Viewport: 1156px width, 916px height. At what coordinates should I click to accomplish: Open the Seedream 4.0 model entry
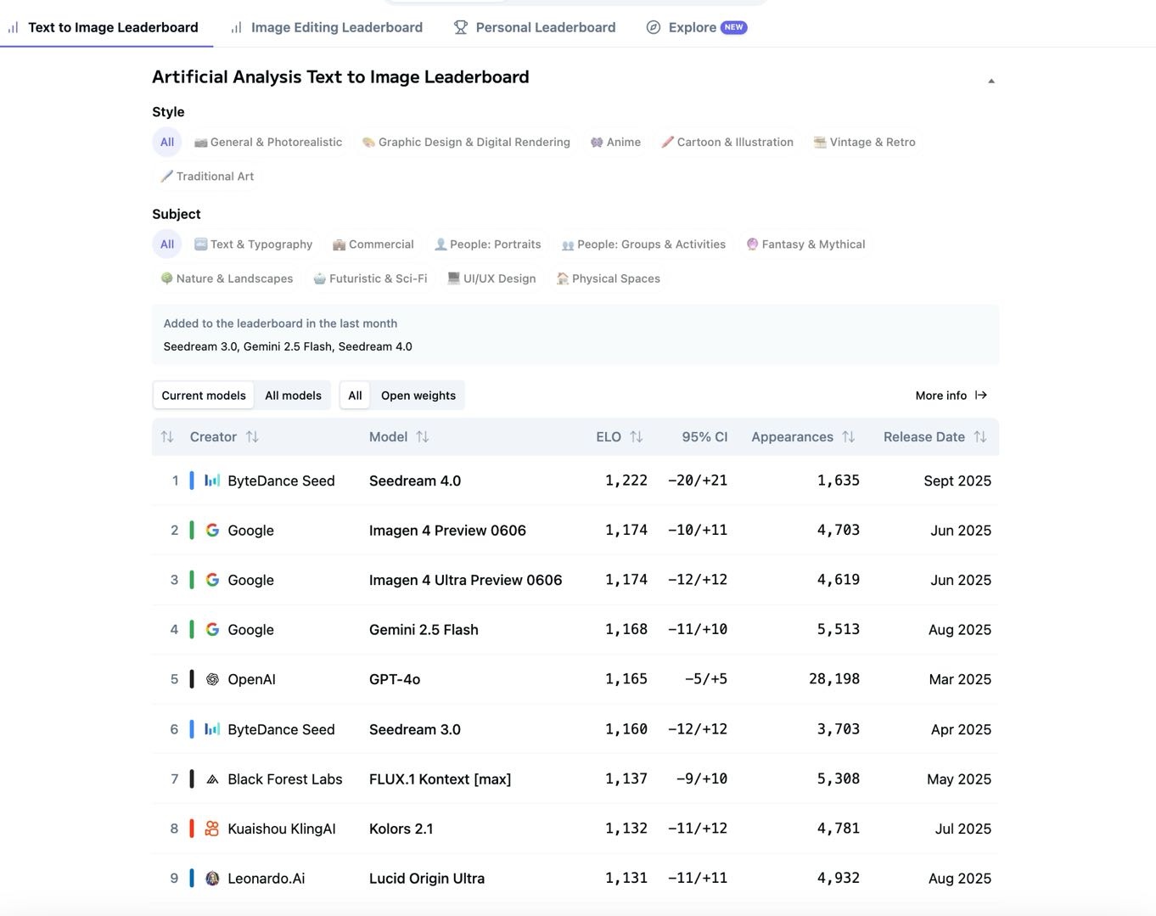(x=415, y=480)
